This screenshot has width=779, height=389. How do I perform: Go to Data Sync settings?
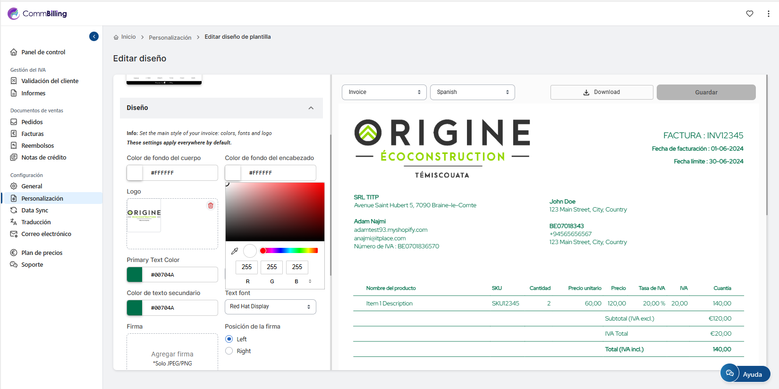(34, 211)
